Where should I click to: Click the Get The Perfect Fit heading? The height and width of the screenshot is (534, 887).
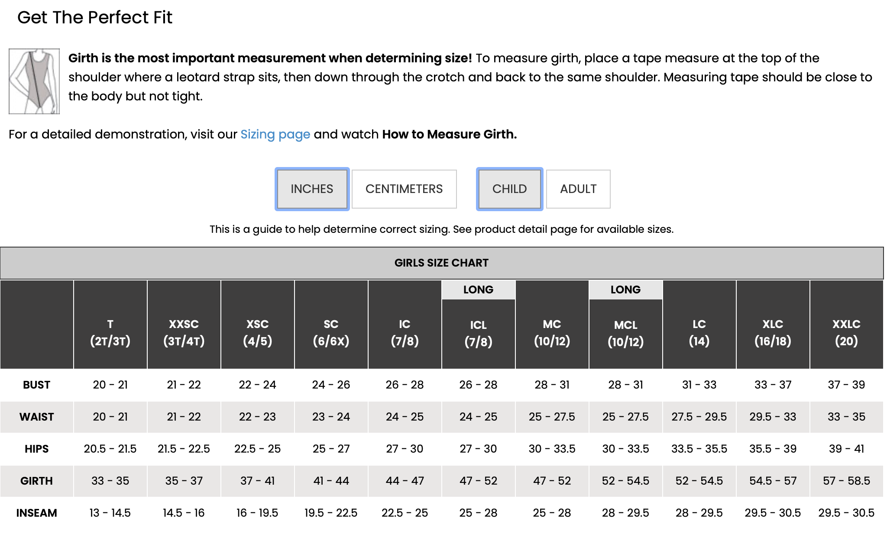[x=95, y=17]
